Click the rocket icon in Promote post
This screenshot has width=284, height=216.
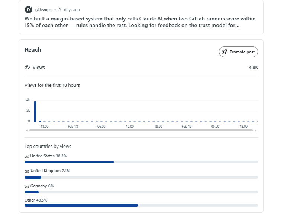(225, 52)
